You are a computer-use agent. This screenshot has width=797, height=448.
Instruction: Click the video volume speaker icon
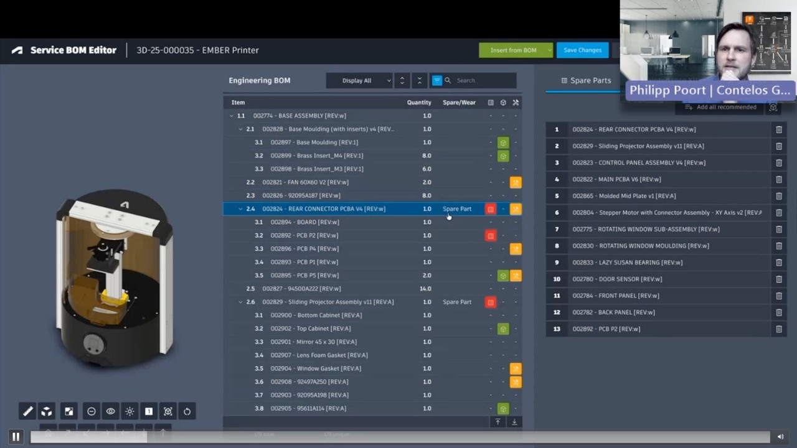(x=780, y=437)
